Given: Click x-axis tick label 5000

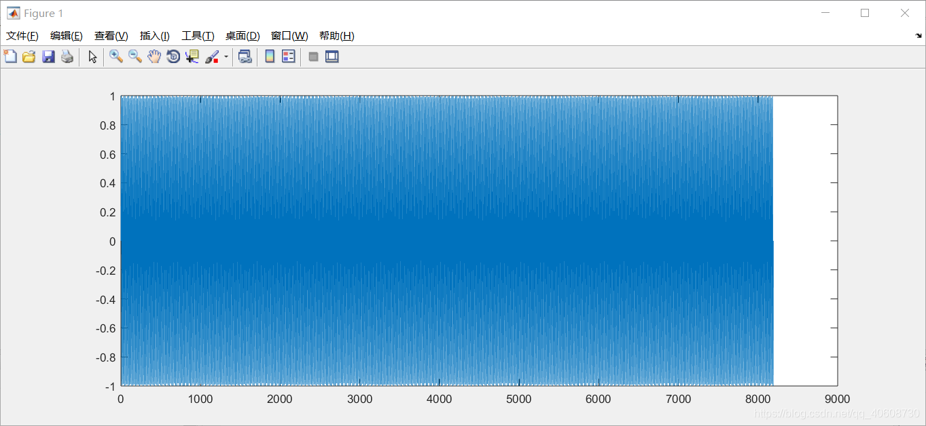Looking at the screenshot, I should 518,400.
